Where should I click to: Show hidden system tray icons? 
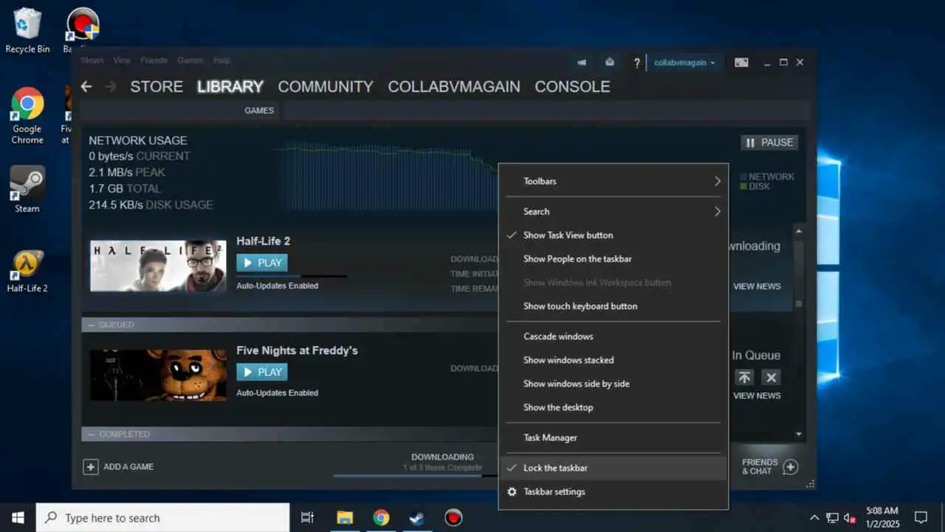click(814, 517)
